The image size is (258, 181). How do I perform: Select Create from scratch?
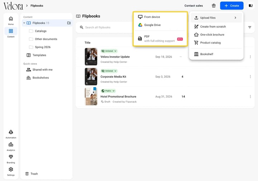pos(216,26)
